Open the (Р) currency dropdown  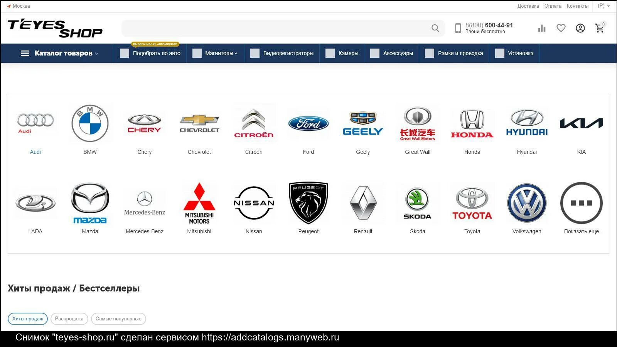click(x=604, y=6)
